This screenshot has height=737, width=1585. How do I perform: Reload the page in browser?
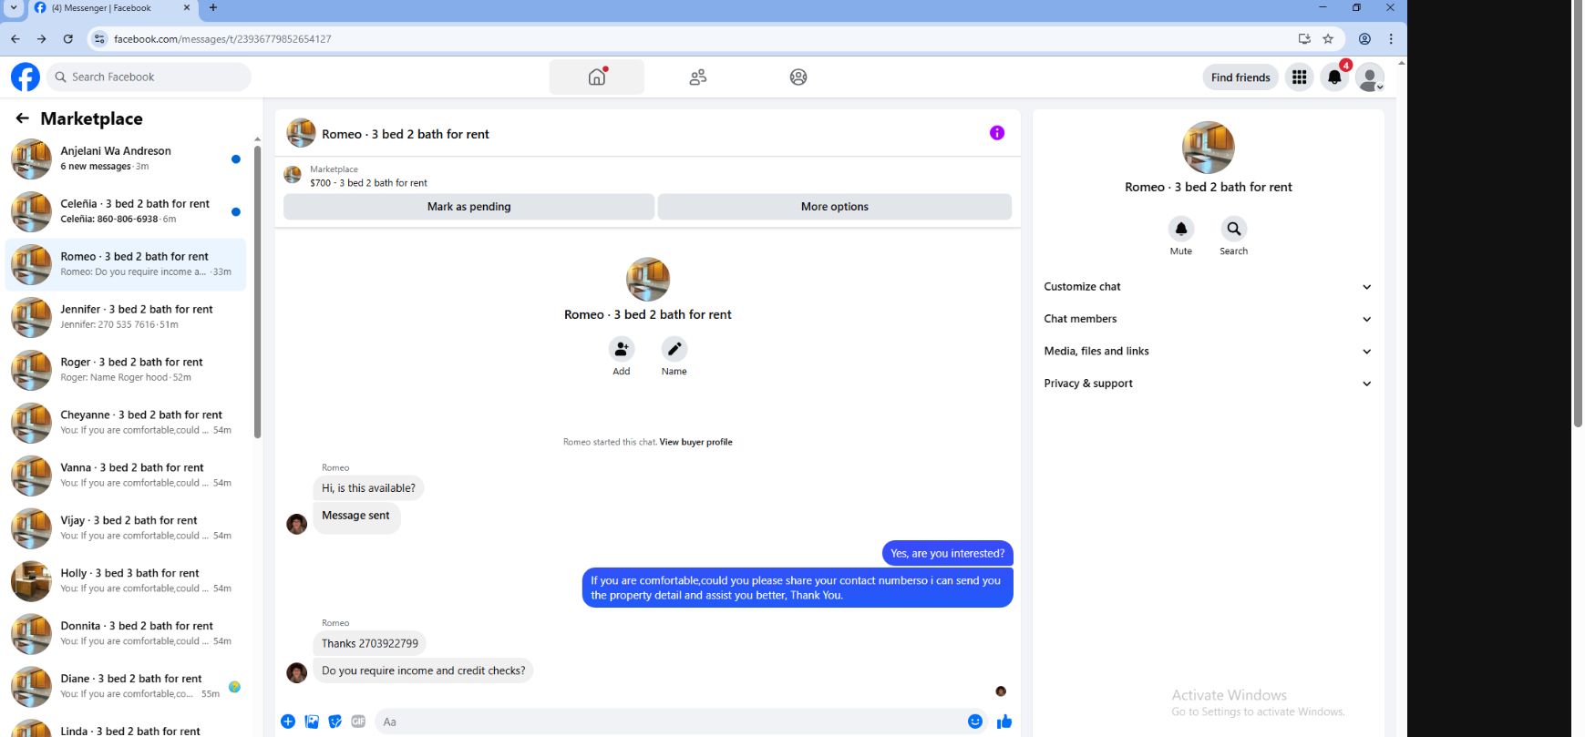coord(67,39)
